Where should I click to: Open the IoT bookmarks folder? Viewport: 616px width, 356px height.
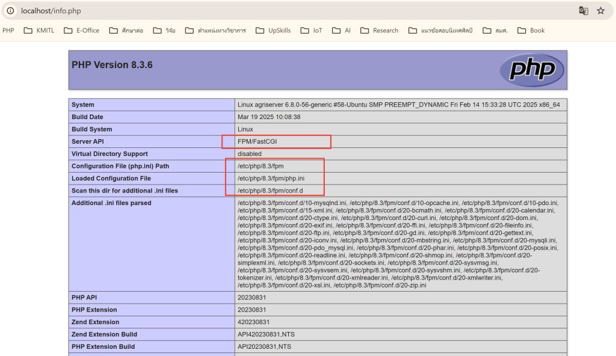pos(311,30)
